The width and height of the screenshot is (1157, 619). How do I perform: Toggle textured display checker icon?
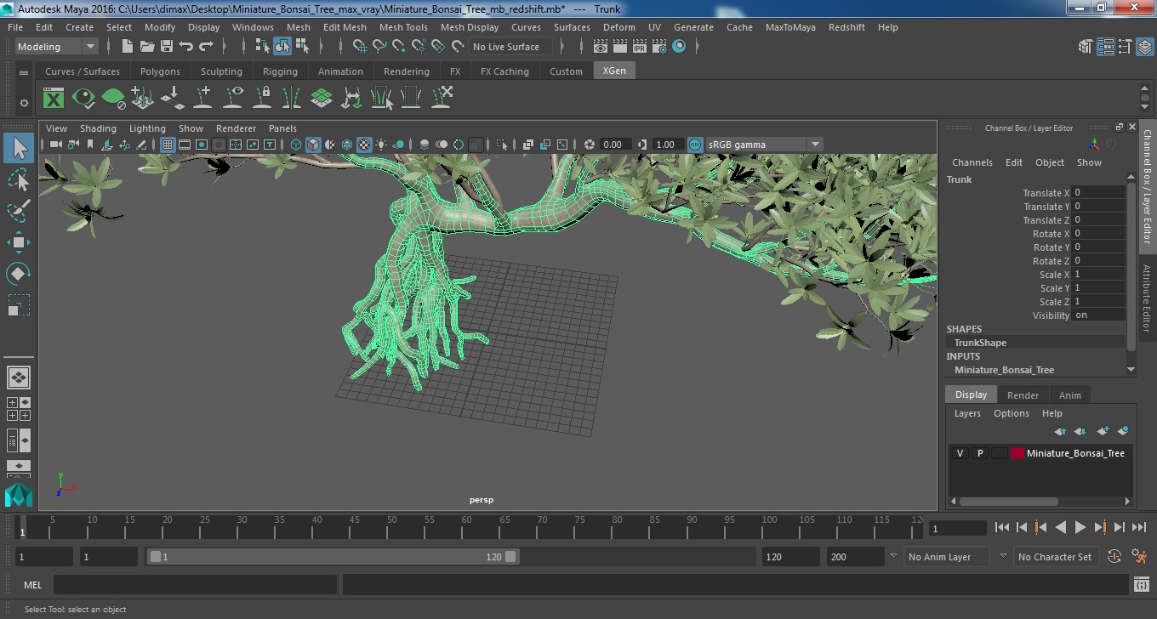click(364, 145)
